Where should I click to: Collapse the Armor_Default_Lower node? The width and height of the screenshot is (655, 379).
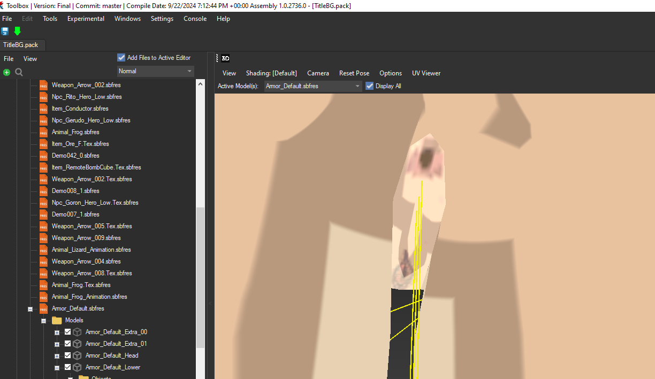(x=57, y=368)
